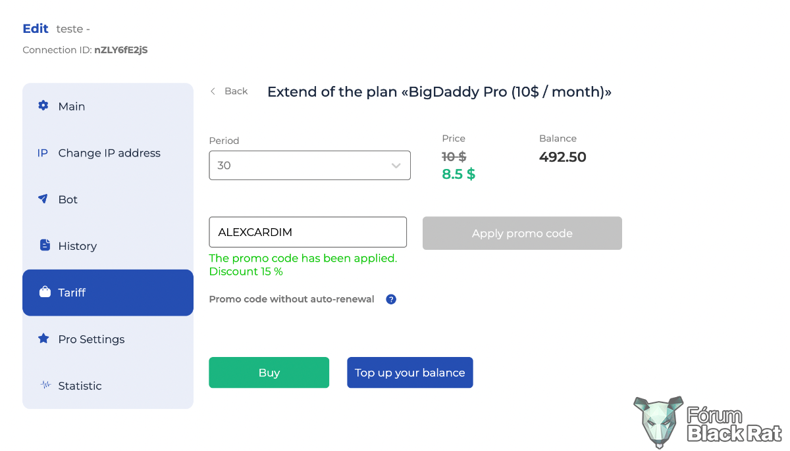
Task: Click the IP icon in sidebar
Action: coord(43,153)
